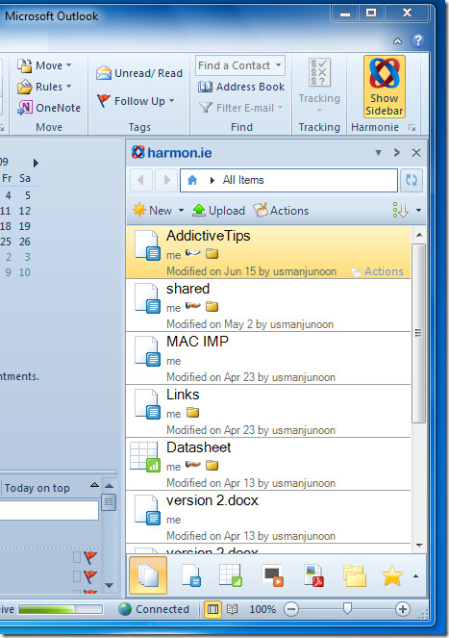The width and height of the screenshot is (449, 638).
Task: Open the Move dropdown in the ribbon
Action: point(44,65)
